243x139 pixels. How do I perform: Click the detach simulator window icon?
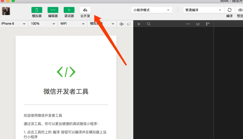pyautogui.click(x=129, y=24)
